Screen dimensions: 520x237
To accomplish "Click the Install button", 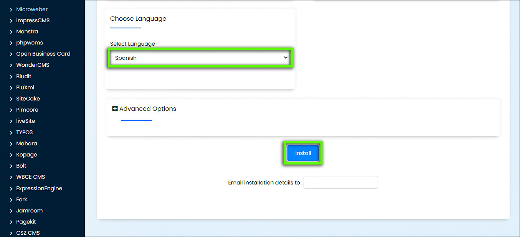I will [303, 153].
